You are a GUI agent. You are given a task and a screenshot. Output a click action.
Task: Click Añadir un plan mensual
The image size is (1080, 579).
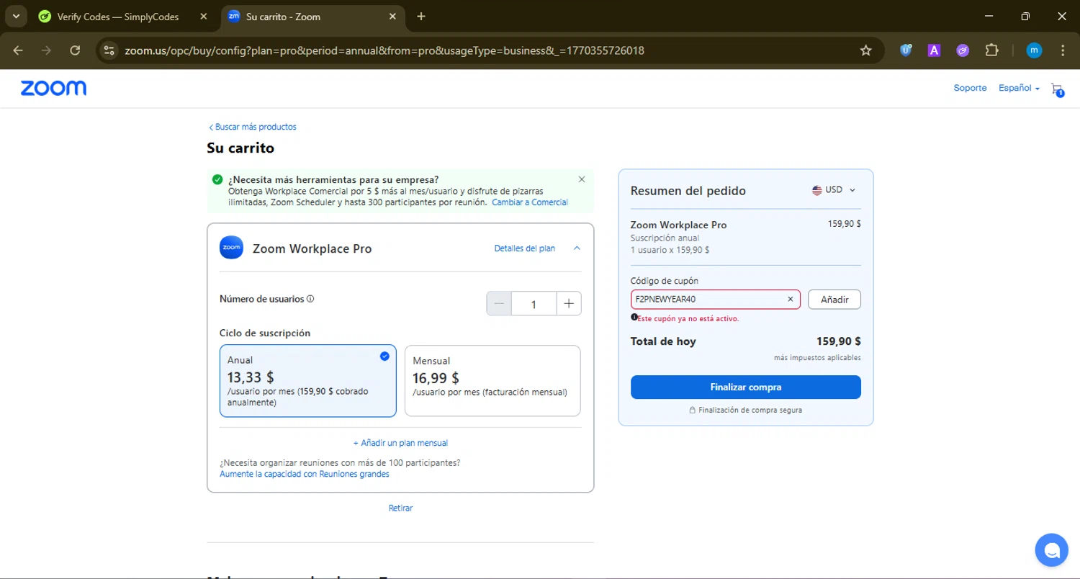tap(400, 443)
